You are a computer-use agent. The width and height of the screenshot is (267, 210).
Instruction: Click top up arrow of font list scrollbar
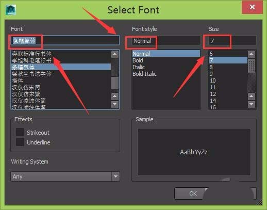click(115, 54)
